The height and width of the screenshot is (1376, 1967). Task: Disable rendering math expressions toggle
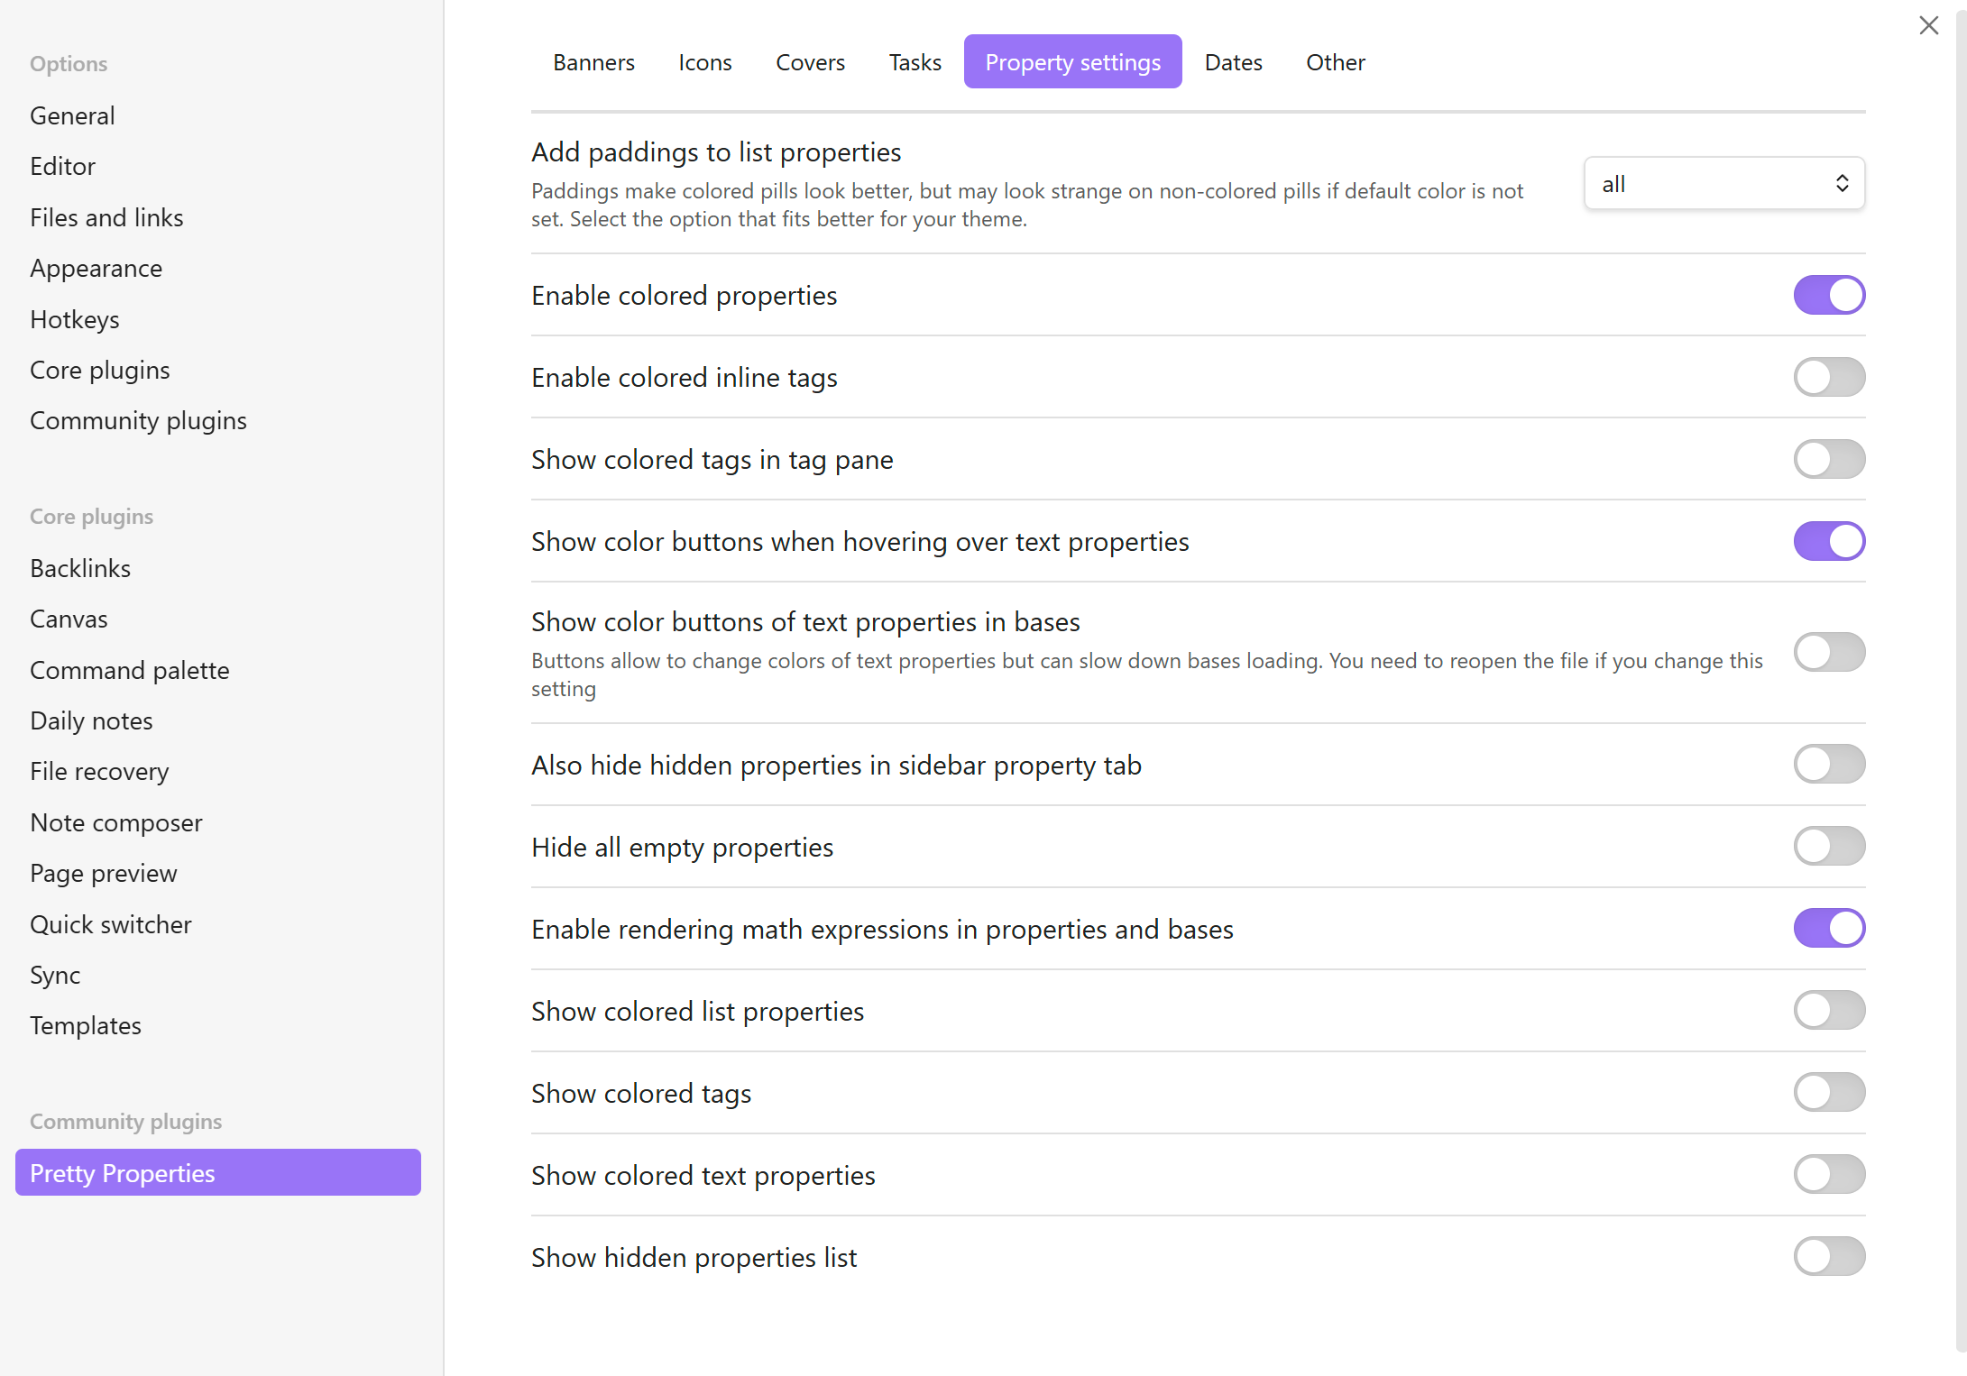click(1828, 928)
